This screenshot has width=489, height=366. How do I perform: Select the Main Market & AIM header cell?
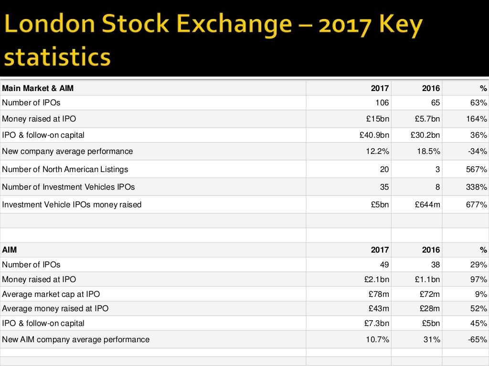[x=153, y=88]
